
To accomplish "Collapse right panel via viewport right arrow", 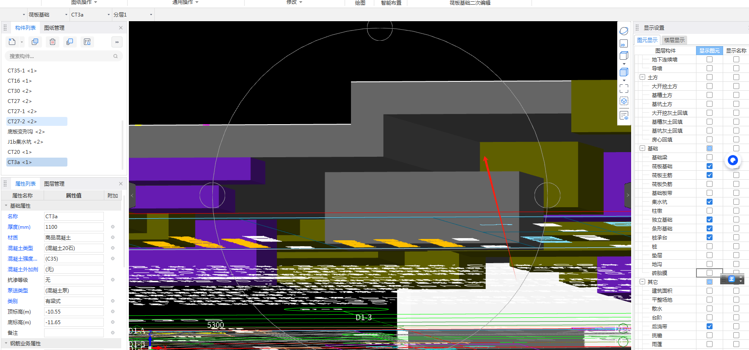I will click(628, 195).
